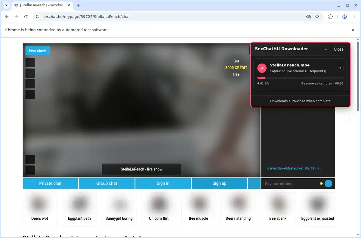Select the Eggplant bath sticker

click(x=79, y=209)
